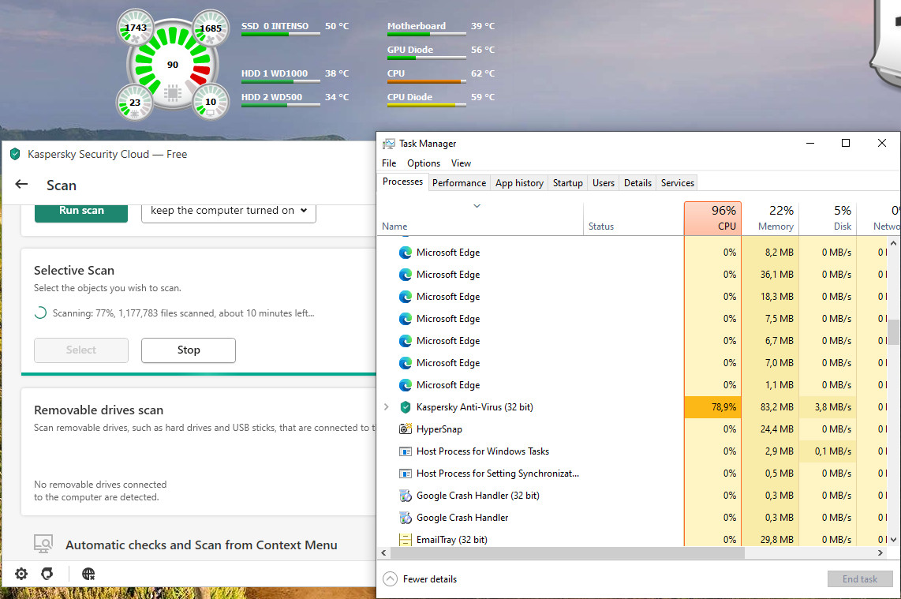This screenshot has height=599, width=901.
Task: Sort processes by the Disk column
Action: 828,218
